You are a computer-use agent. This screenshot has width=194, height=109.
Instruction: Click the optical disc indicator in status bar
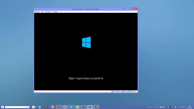click(x=114, y=91)
